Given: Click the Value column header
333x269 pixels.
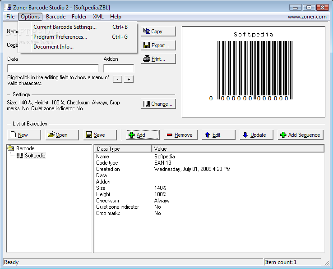Looking at the screenshot, I should [238, 149].
